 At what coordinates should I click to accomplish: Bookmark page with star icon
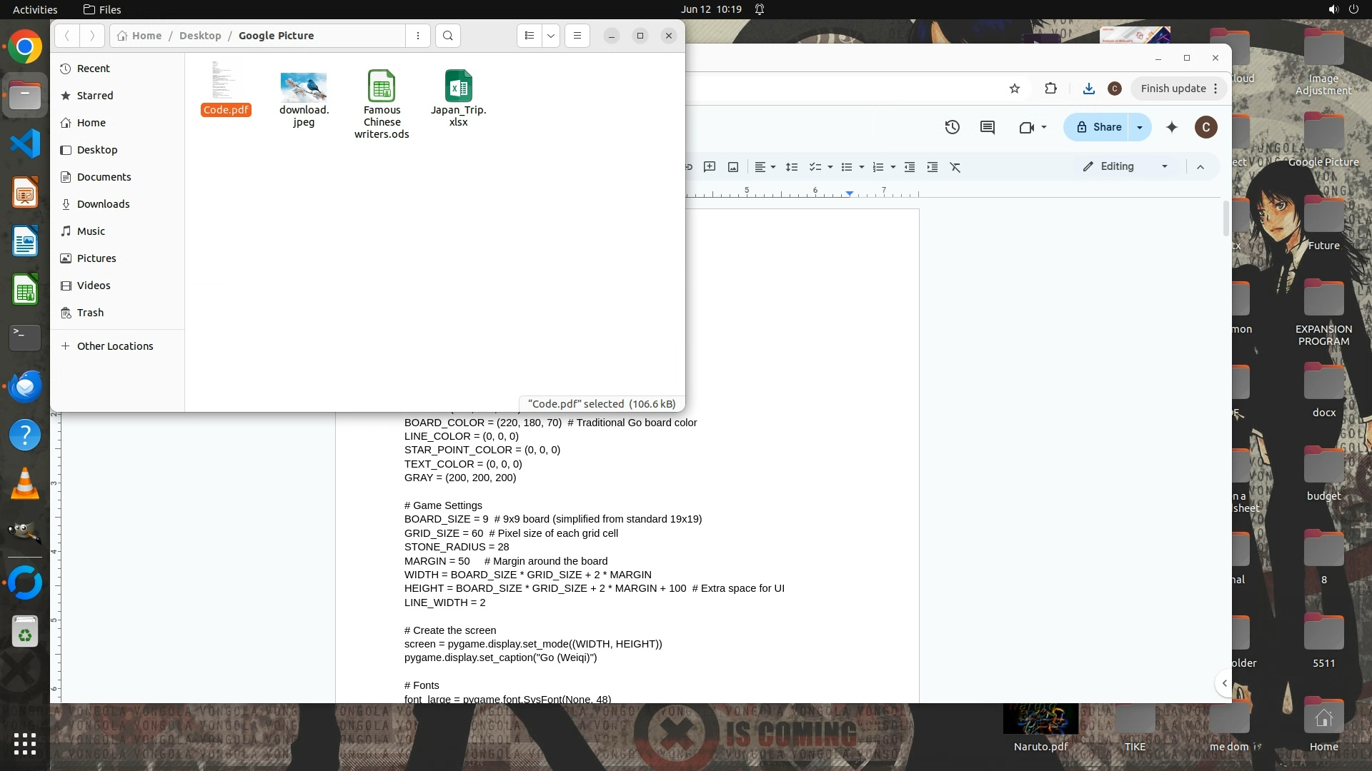click(1015, 89)
